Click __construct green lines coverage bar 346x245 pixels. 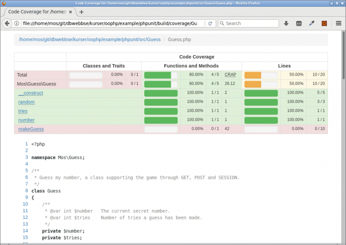261,93
